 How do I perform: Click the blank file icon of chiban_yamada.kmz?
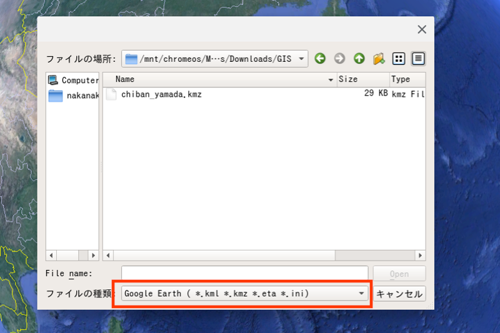click(x=111, y=94)
